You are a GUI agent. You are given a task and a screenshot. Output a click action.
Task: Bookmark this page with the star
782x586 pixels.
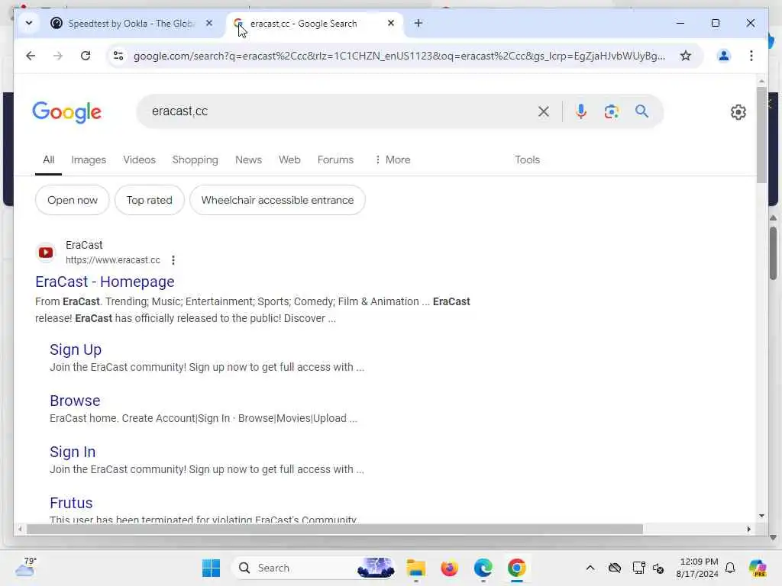point(686,56)
